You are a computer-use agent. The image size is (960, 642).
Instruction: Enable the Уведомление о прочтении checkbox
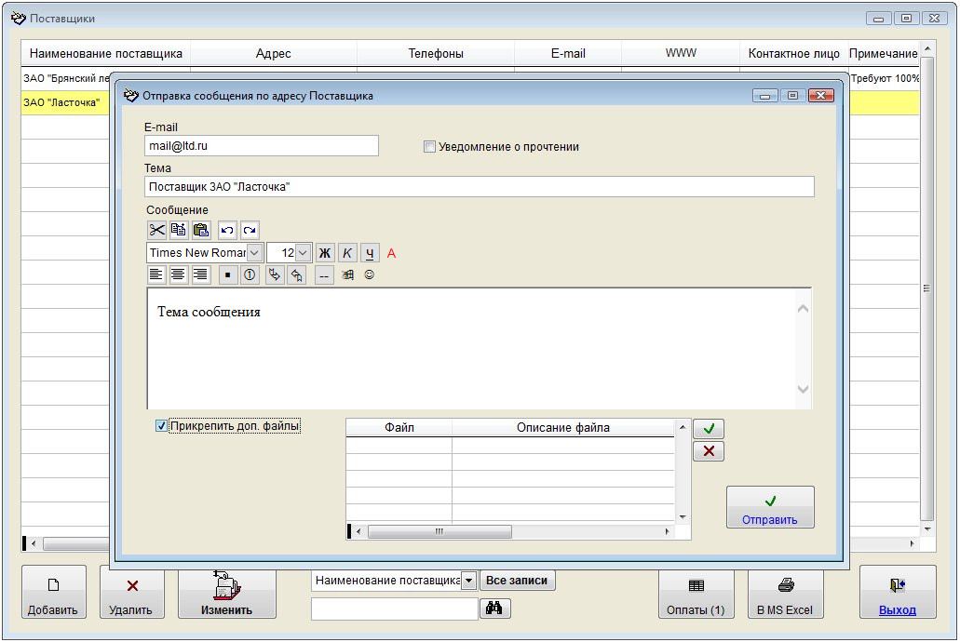pos(429,147)
